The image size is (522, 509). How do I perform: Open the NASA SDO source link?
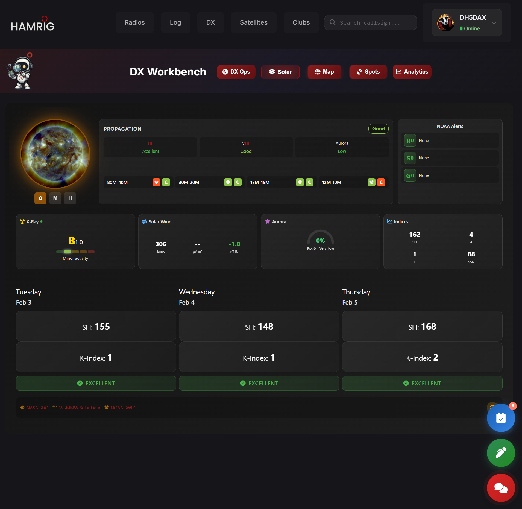34,408
